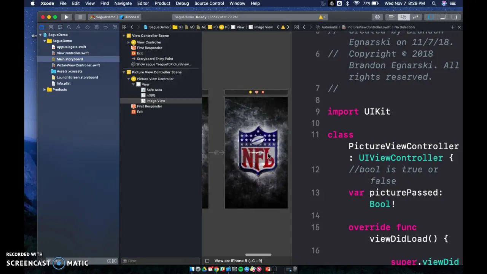Open the Source Control navigator
Screen dimensions: 487x274
tap(51, 27)
